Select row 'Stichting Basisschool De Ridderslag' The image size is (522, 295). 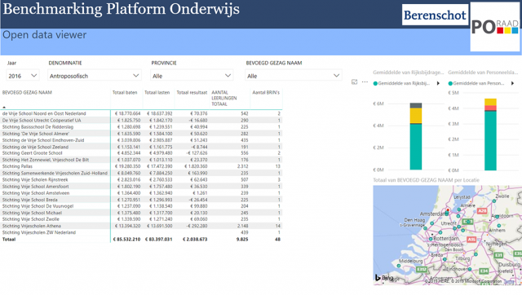[141, 126]
